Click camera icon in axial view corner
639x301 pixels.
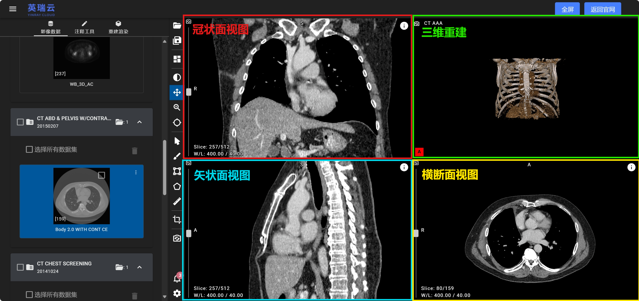pyautogui.click(x=416, y=163)
